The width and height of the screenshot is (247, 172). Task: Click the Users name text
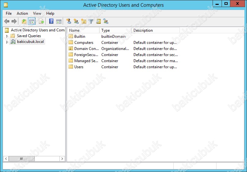[x=79, y=67]
